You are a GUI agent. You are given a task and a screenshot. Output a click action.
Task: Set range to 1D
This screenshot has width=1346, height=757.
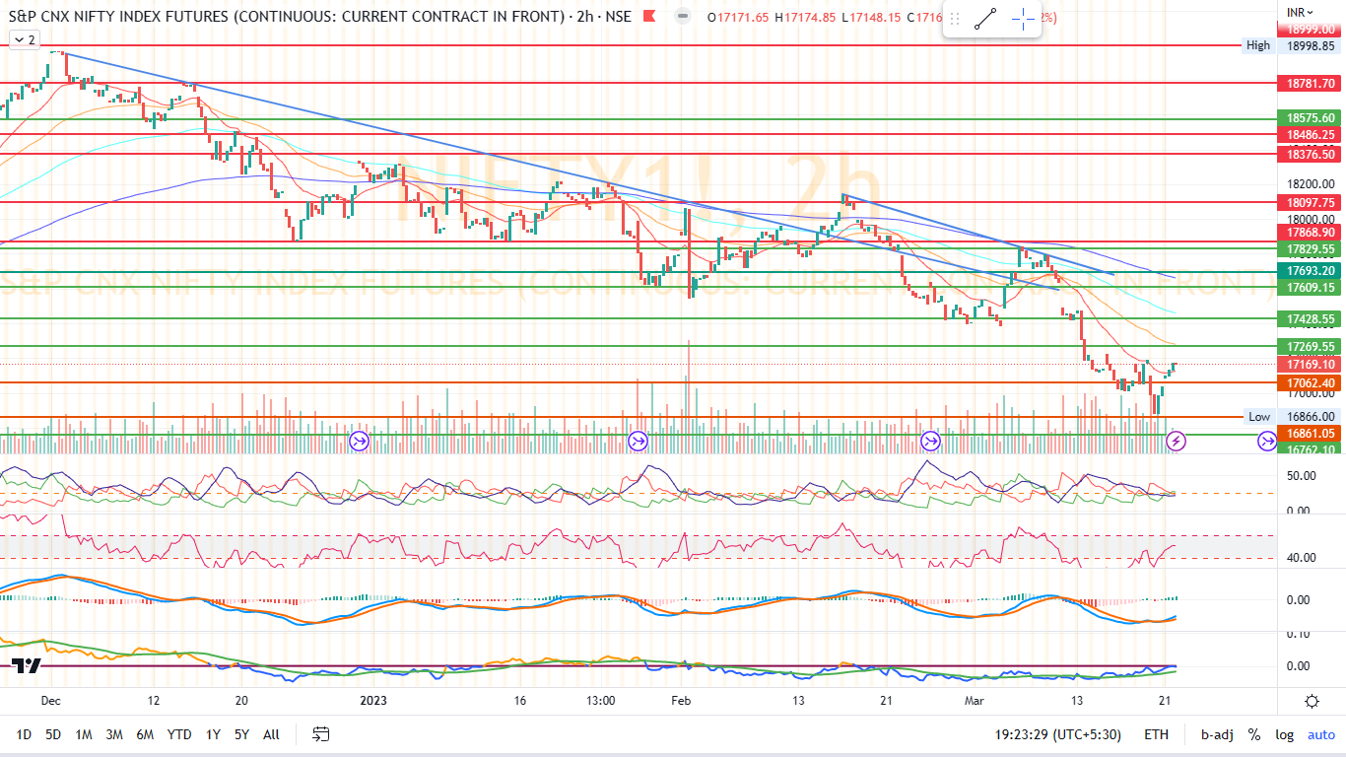tap(24, 734)
